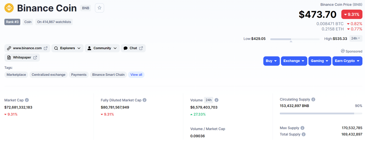This screenshot has height=142, width=365.
Task: Click the Fully Diluted Market Cap info icon
Action: [x=145, y=100]
